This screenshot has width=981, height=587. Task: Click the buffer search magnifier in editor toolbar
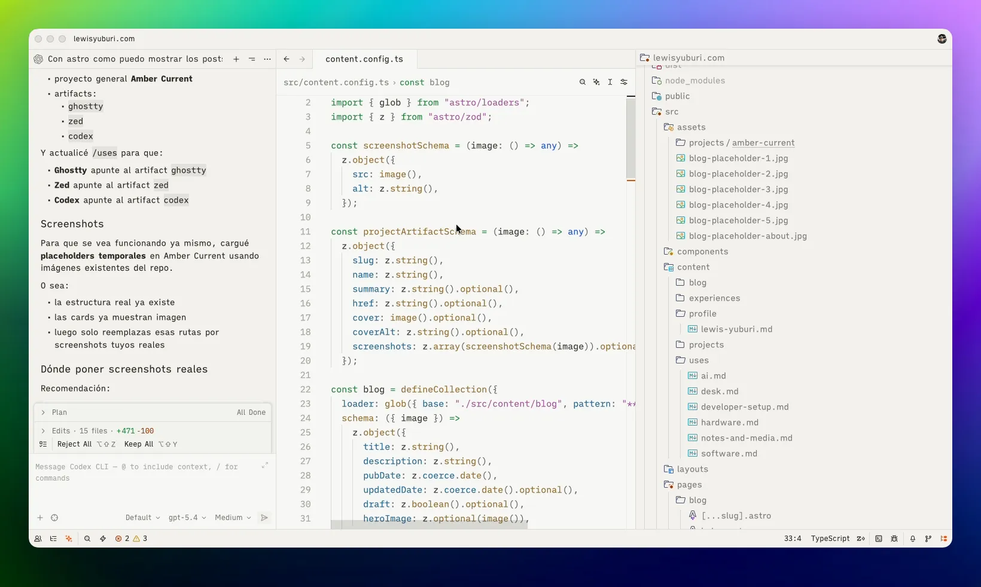pyautogui.click(x=582, y=82)
